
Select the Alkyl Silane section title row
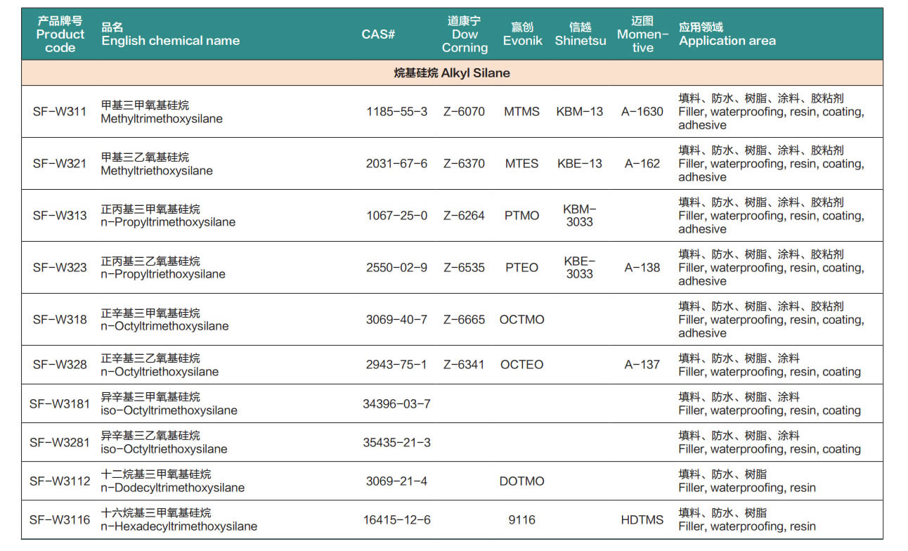pyautogui.click(x=452, y=73)
